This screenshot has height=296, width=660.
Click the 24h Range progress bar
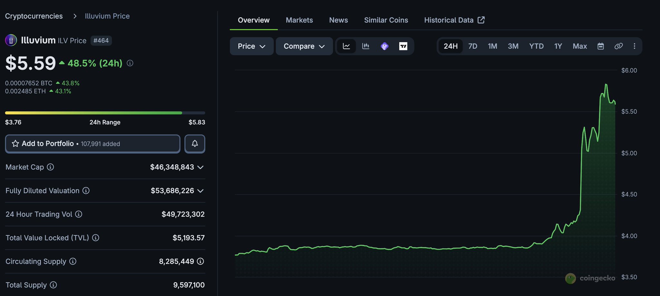coord(105,113)
